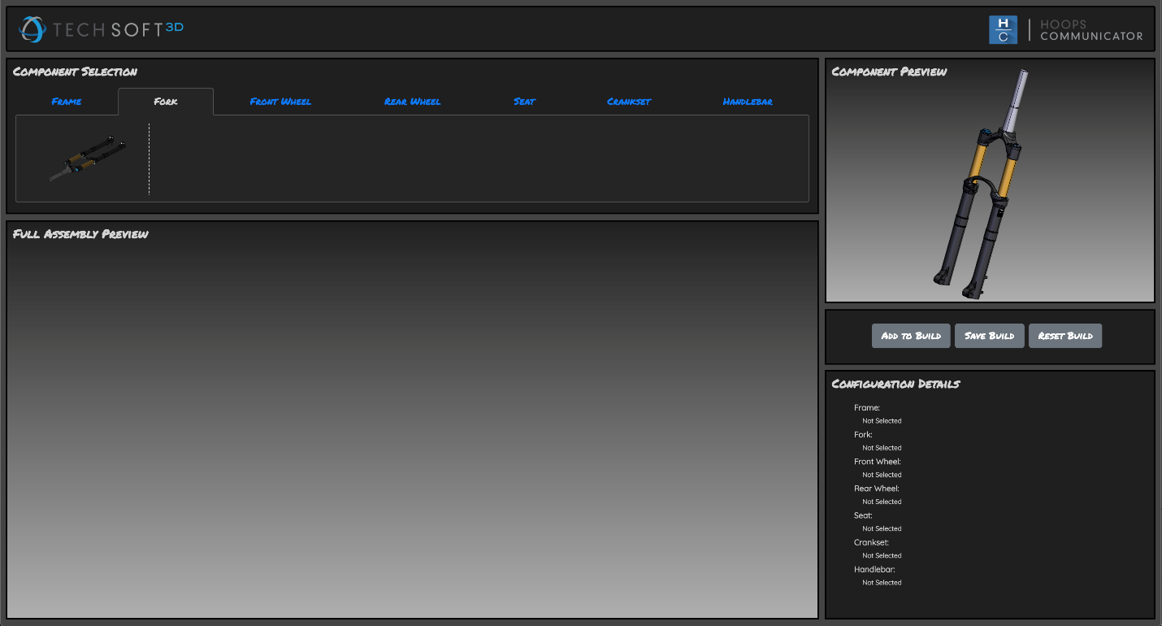Click the Frame entry in Configuration Details

click(867, 408)
